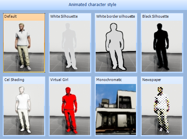
Task: Click the White Silhouette title label
Action: pyautogui.click(x=64, y=16)
